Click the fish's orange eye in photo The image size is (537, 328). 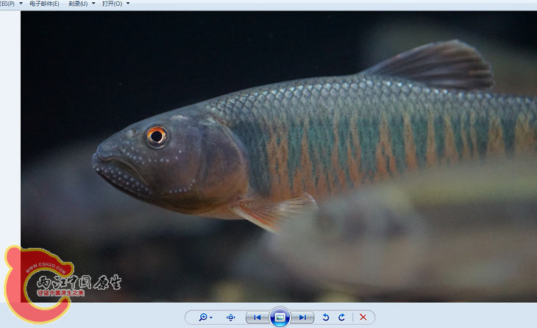pos(156,135)
